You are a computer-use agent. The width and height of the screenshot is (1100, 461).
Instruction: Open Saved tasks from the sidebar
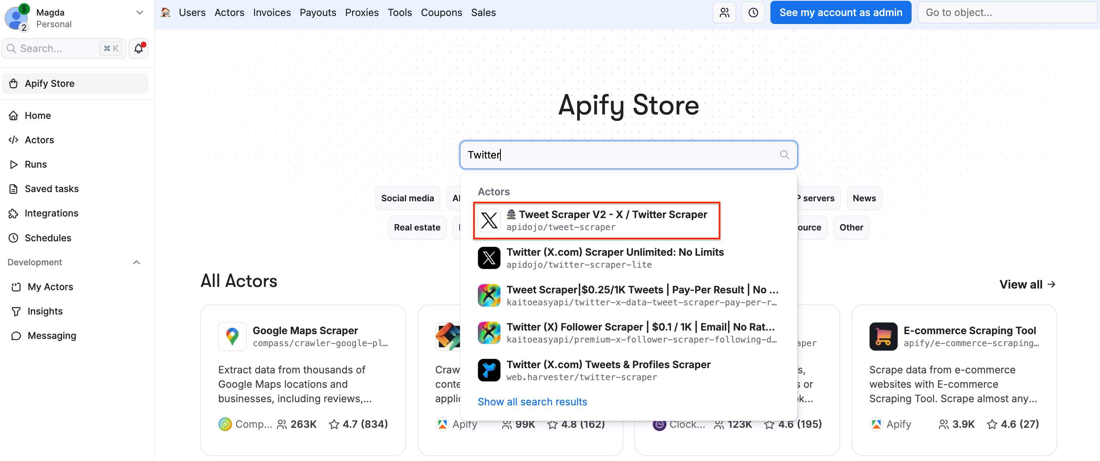pos(52,188)
